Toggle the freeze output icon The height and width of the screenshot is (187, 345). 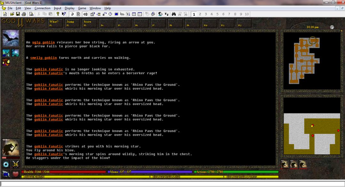coord(85,14)
